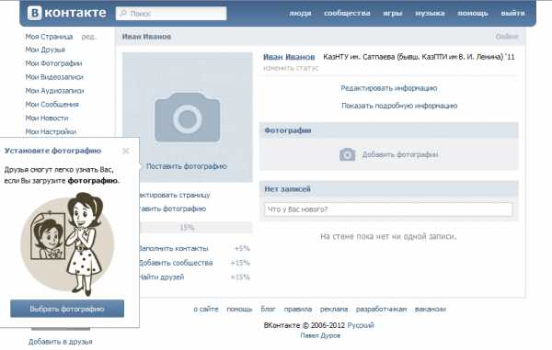
Task: Open the музыка section in header
Action: [430, 14]
